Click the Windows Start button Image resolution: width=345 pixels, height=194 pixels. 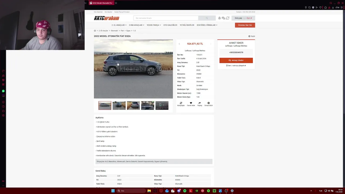[x=113, y=191]
